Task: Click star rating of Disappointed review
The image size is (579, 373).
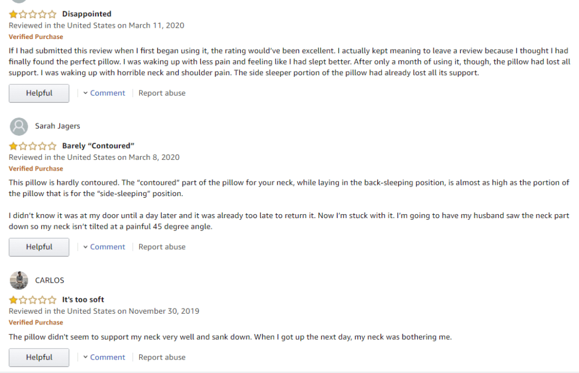Action: tap(32, 14)
